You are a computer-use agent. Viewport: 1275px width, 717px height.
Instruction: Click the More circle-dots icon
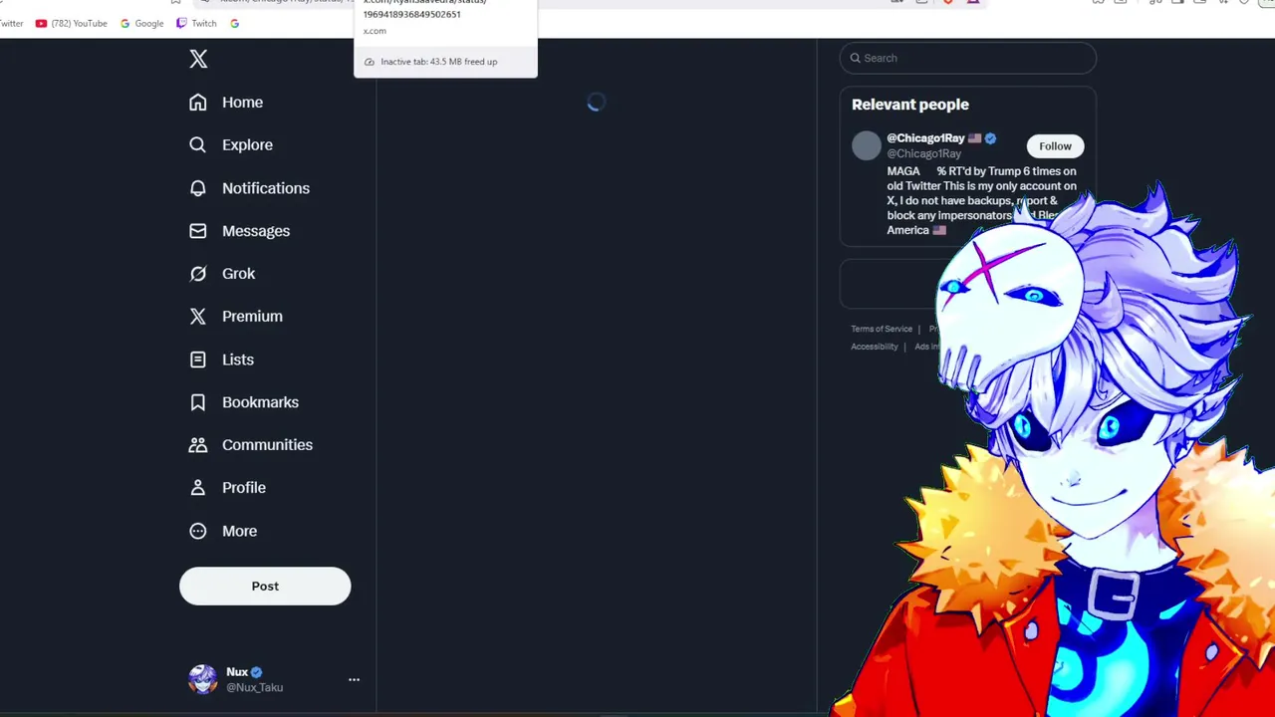pos(198,531)
